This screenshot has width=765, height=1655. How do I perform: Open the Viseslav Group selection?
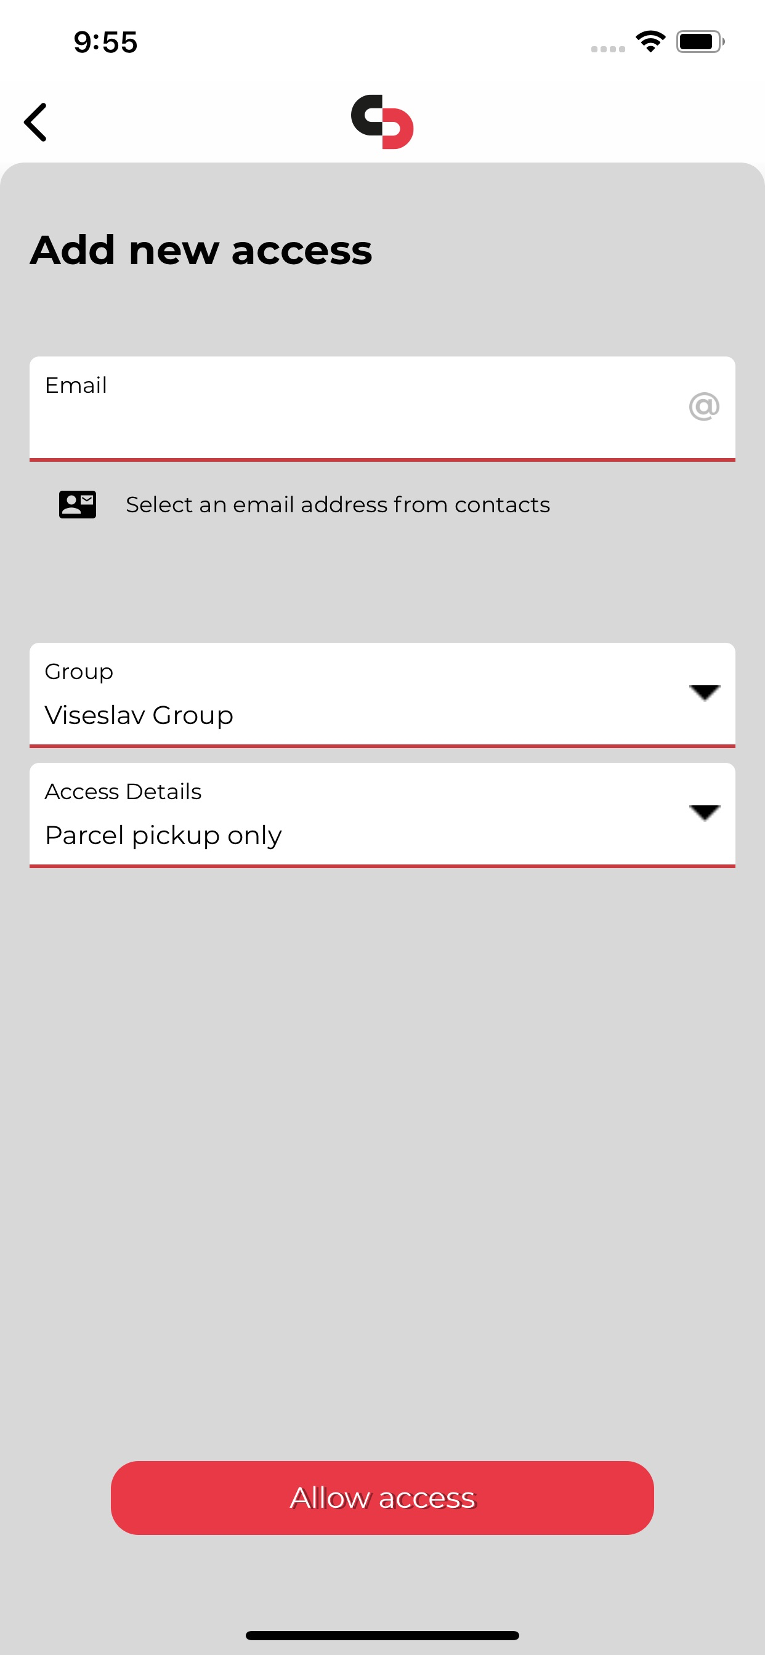pos(139,715)
